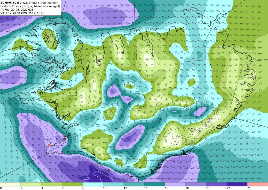This screenshot has height=190, width=268.
Task: Click the legend label '20'
Action: coord(207,188)
